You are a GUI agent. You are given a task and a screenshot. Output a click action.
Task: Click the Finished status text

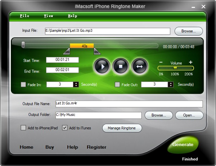(x=190, y=159)
